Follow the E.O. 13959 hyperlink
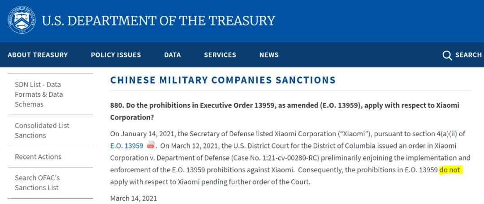484x204 pixels. point(126,146)
